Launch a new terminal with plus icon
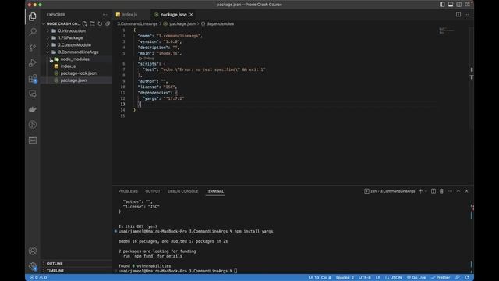Screen dimensions: 499x281 [421, 191]
